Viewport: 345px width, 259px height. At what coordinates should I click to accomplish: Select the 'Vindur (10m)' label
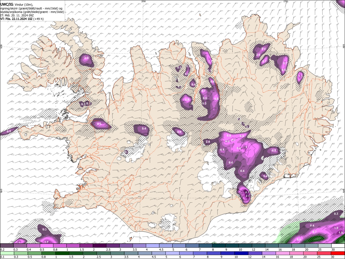coord(23,5)
